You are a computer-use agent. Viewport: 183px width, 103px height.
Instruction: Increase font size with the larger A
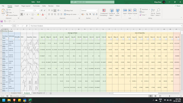pos(42,10)
